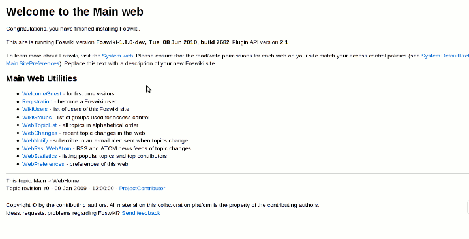Open the ProjectContributor profile link

point(142,188)
